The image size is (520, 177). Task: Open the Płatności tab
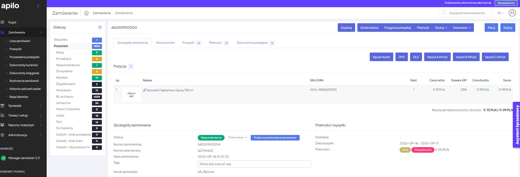215,43
